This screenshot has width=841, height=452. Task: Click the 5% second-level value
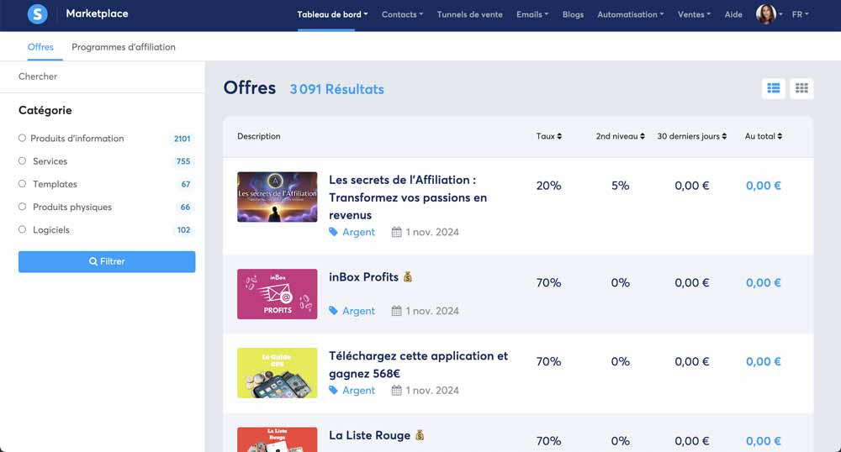coord(620,186)
